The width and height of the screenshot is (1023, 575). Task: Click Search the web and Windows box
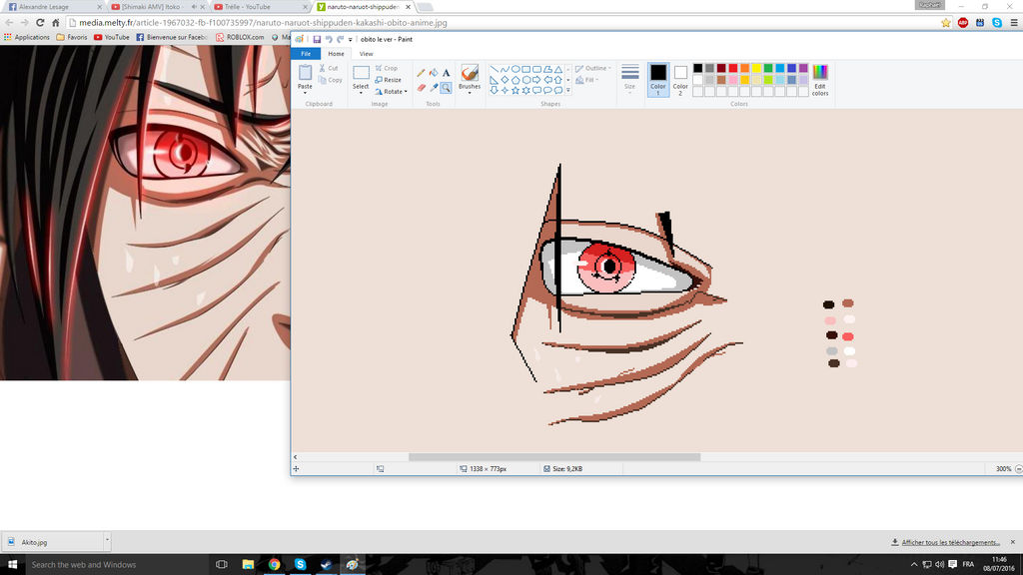118,565
